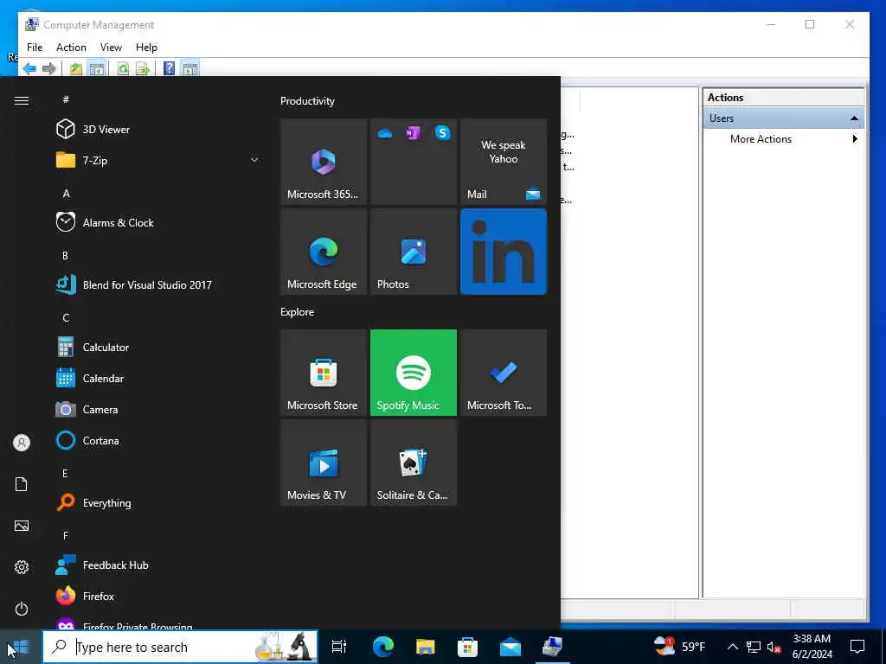Launch Blend for Visual Studio 2017
Image resolution: width=886 pixels, height=664 pixels.
point(157,284)
